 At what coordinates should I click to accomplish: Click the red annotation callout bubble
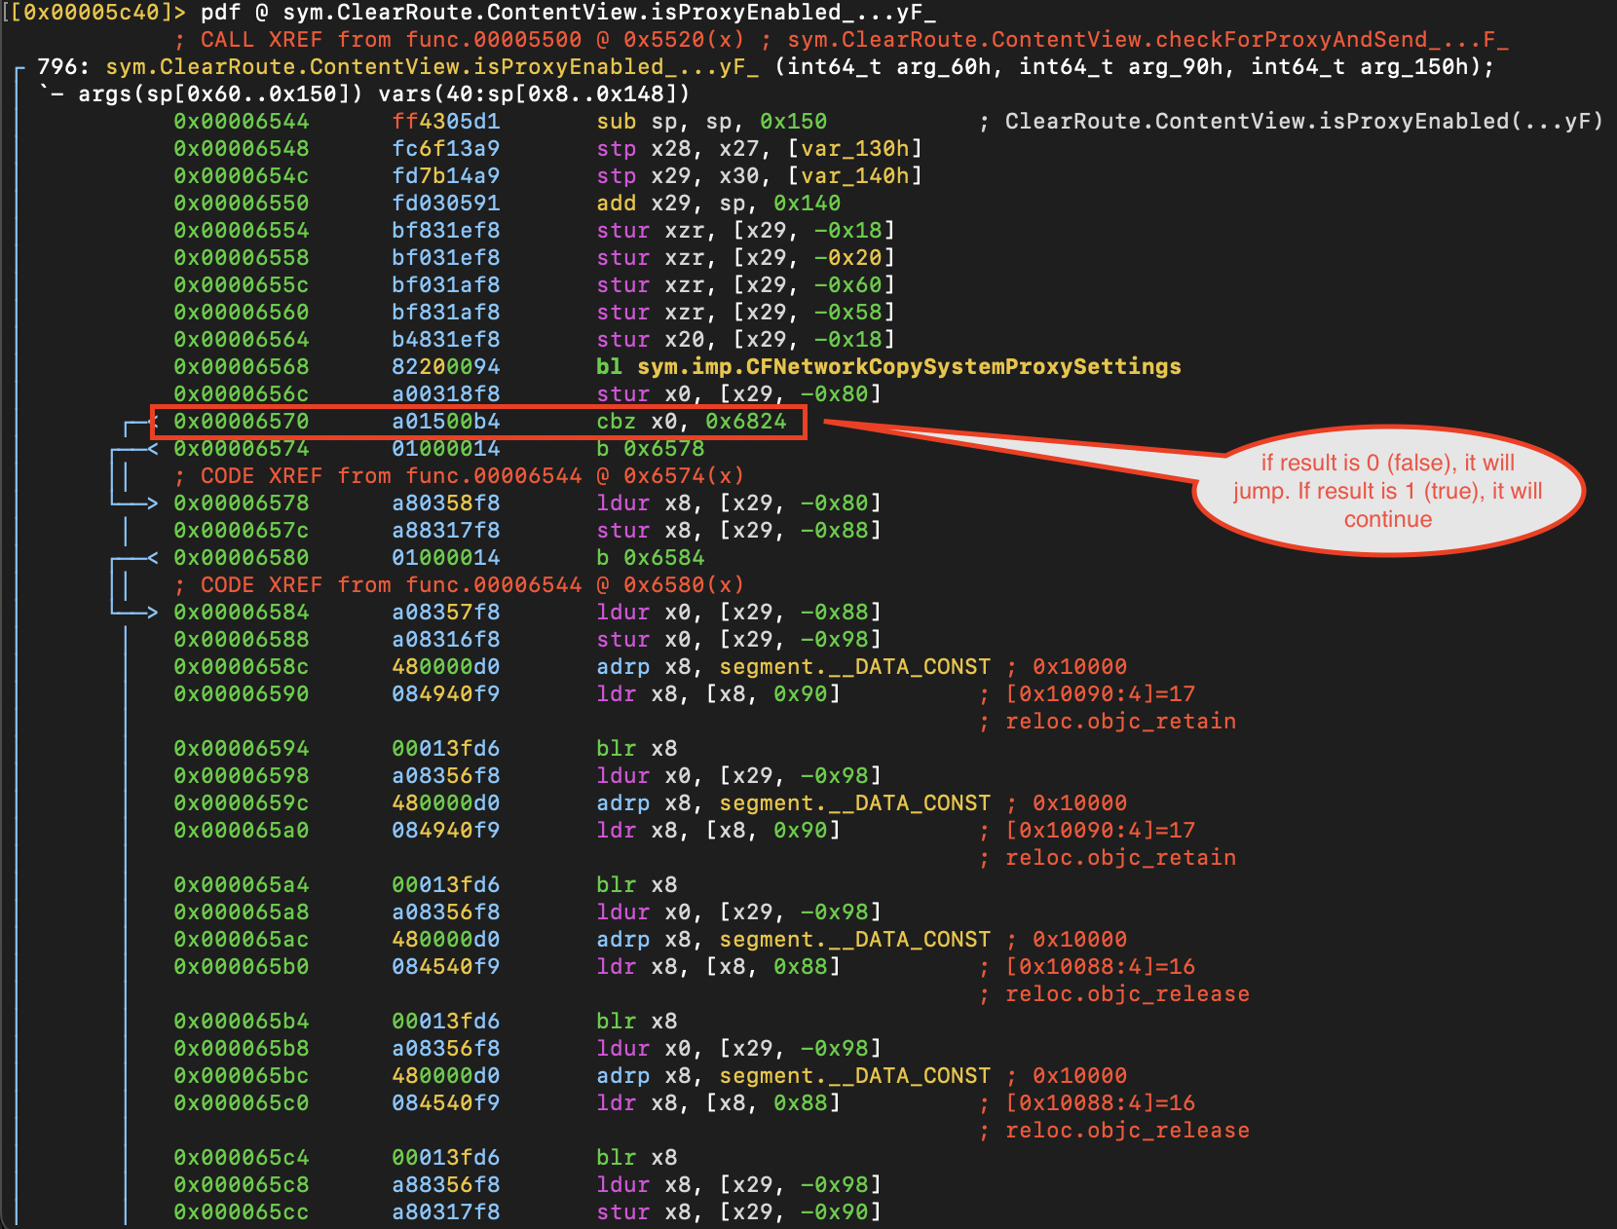1387,491
